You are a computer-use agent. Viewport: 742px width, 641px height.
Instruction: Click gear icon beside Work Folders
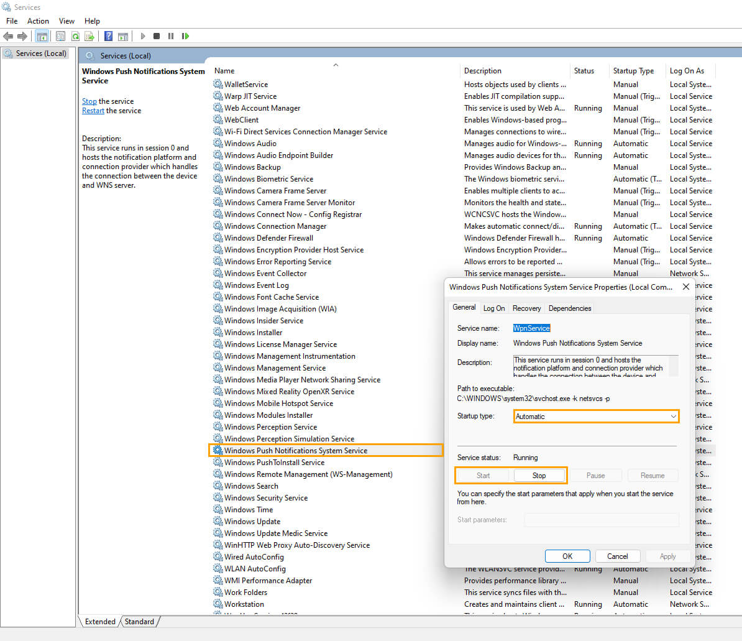(218, 592)
